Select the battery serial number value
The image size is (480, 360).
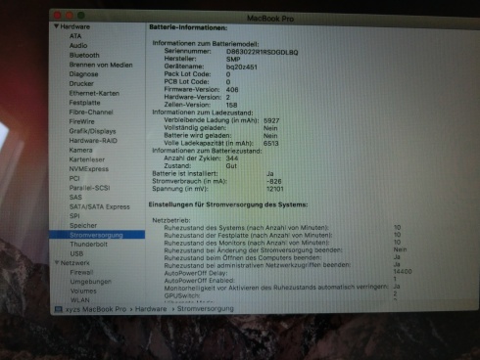(x=262, y=52)
